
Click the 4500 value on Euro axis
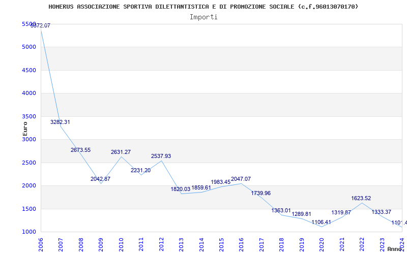click(x=29, y=70)
